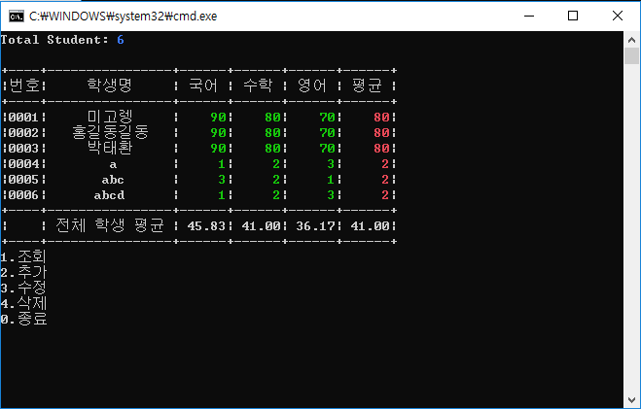The height and width of the screenshot is (409, 641).
Task: Click the 국어 column header
Action: pyautogui.click(x=202, y=85)
